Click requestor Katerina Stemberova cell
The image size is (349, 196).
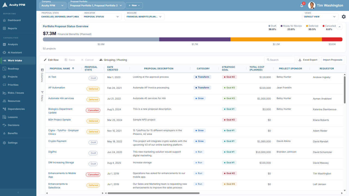(x=324, y=109)
